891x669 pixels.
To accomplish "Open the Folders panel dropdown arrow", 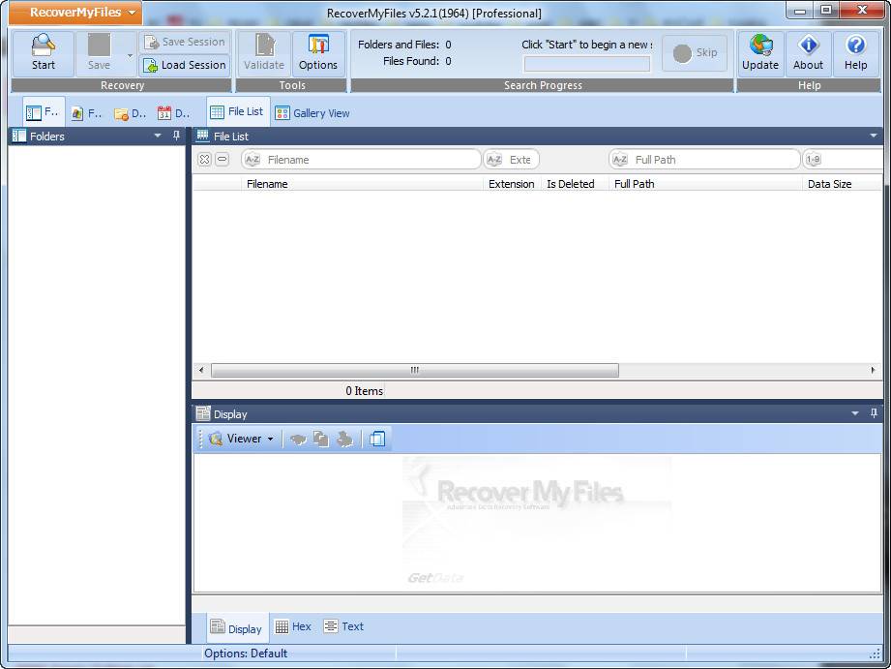I will pos(158,136).
